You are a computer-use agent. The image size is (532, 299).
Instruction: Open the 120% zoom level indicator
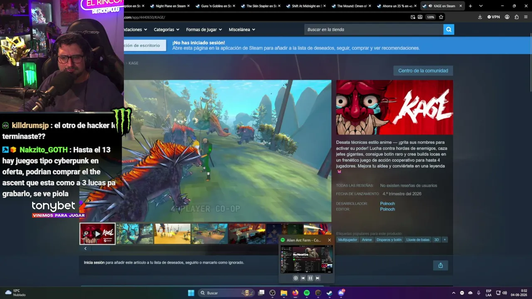431,17
